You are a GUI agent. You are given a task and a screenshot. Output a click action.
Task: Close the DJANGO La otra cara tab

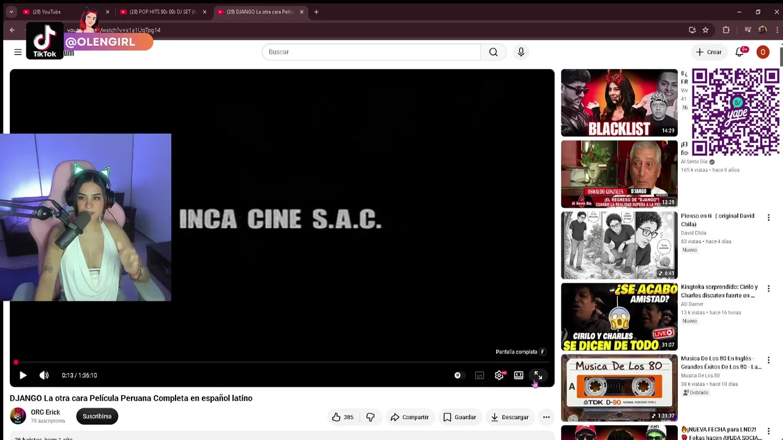[302, 12]
